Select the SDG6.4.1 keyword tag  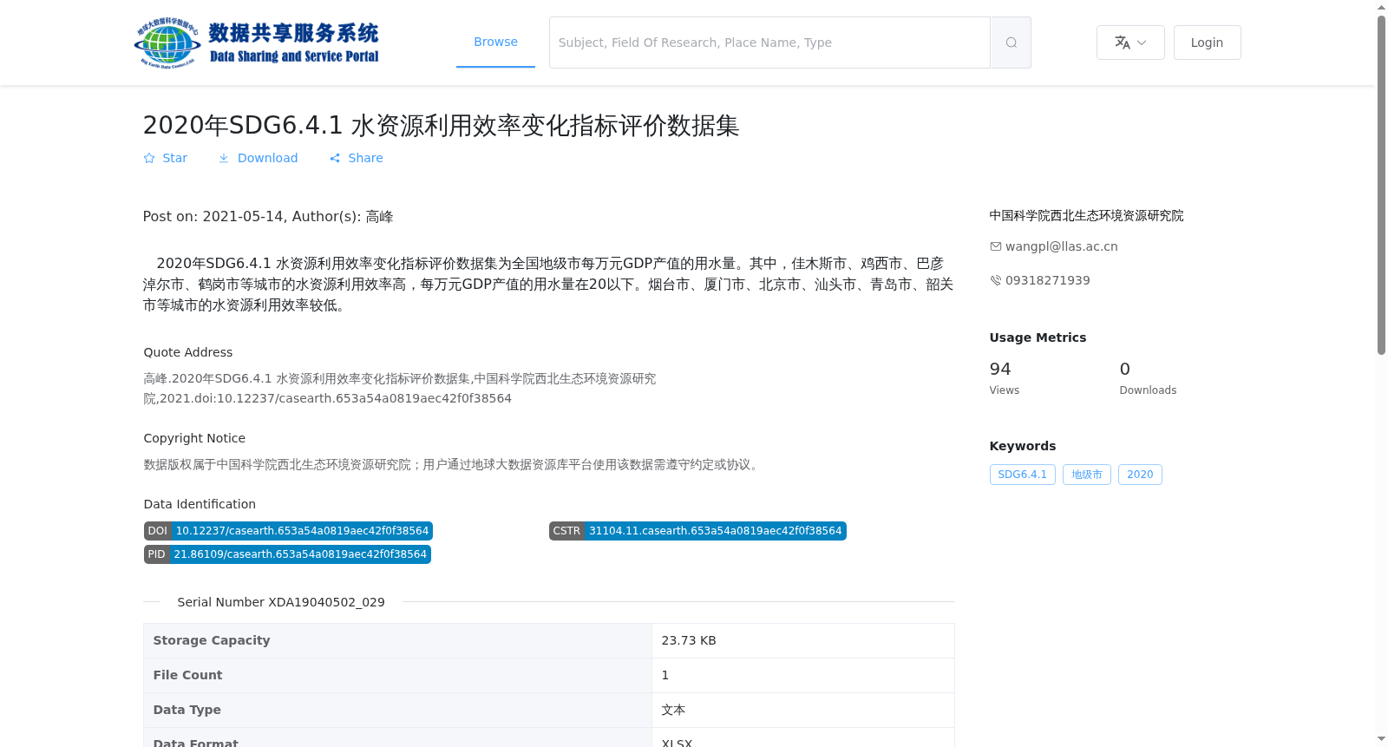[1022, 475]
